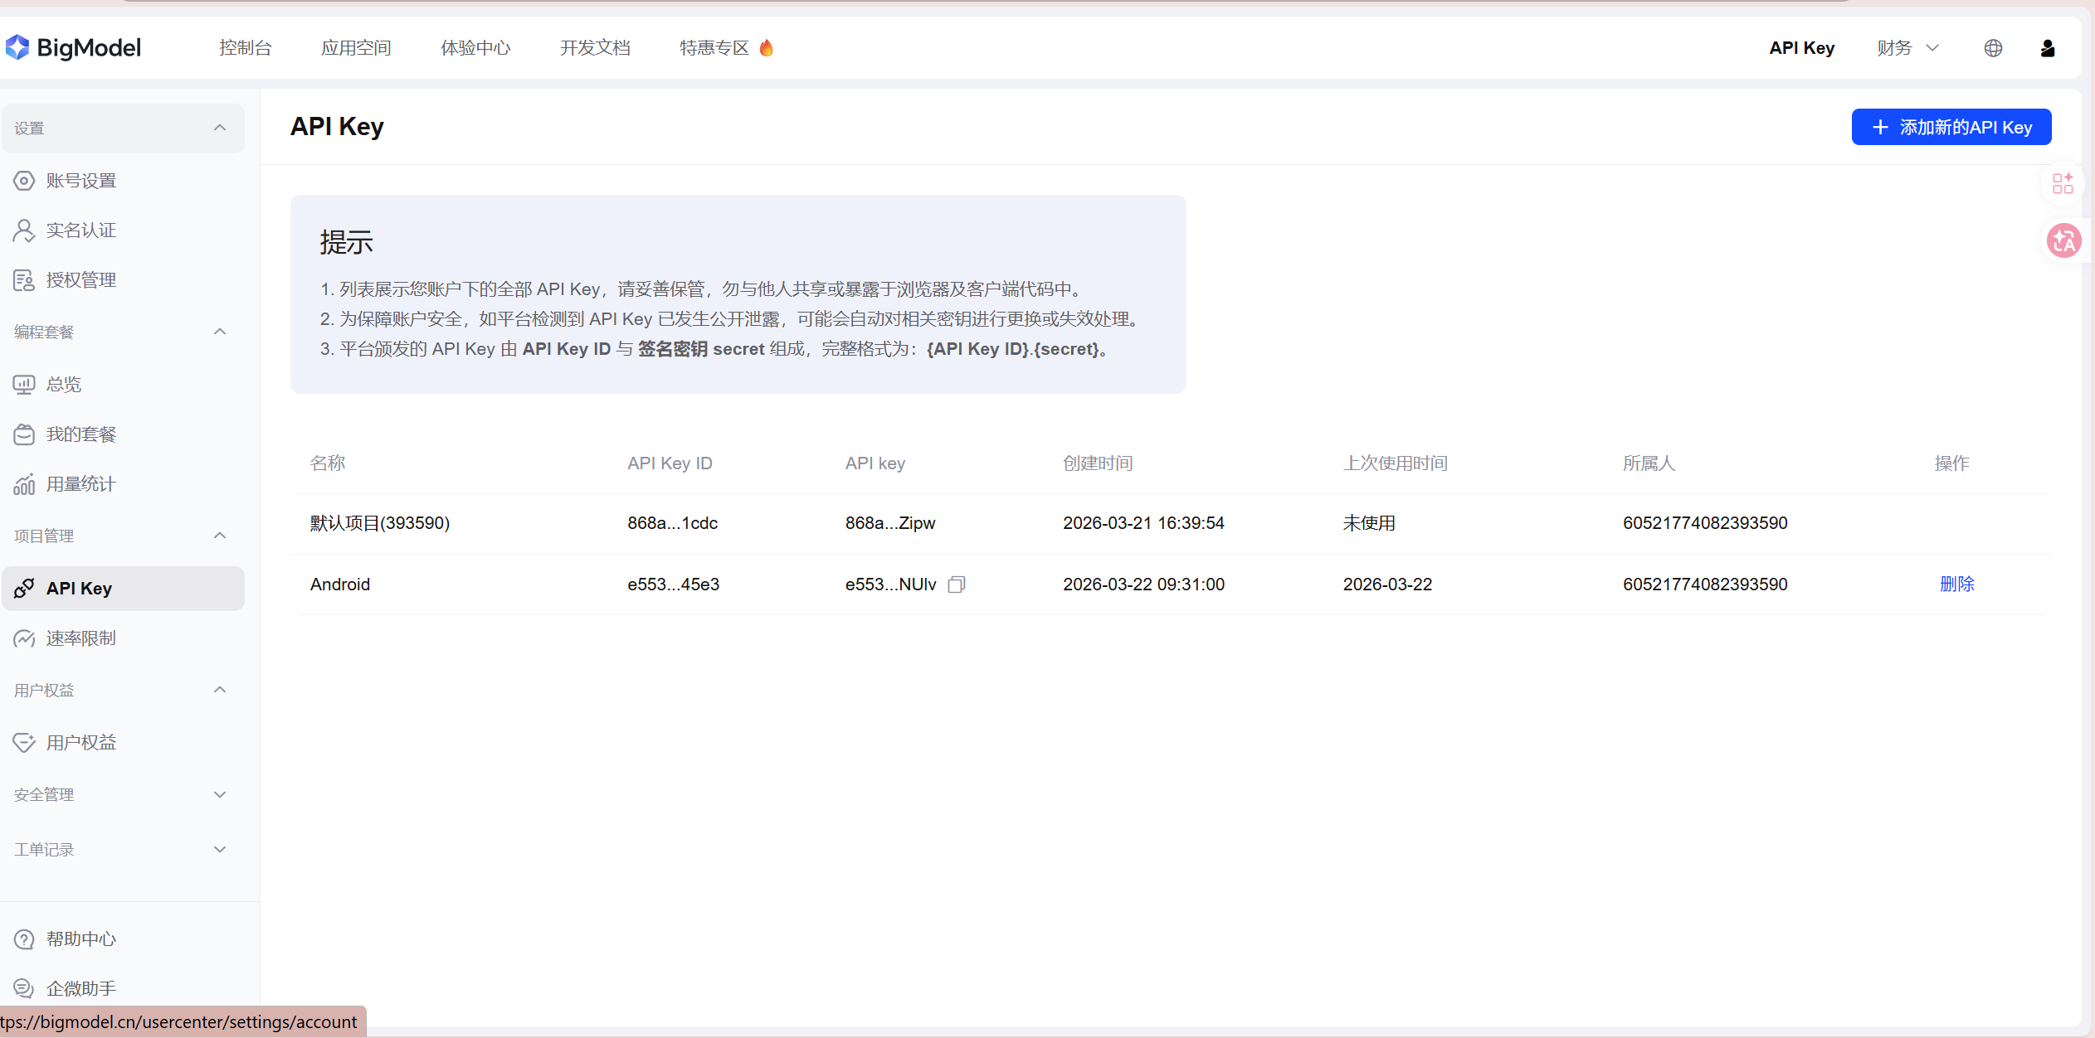Open 用量统计 in the sidebar
Viewport: 2095px width, 1038px height.
point(81,484)
